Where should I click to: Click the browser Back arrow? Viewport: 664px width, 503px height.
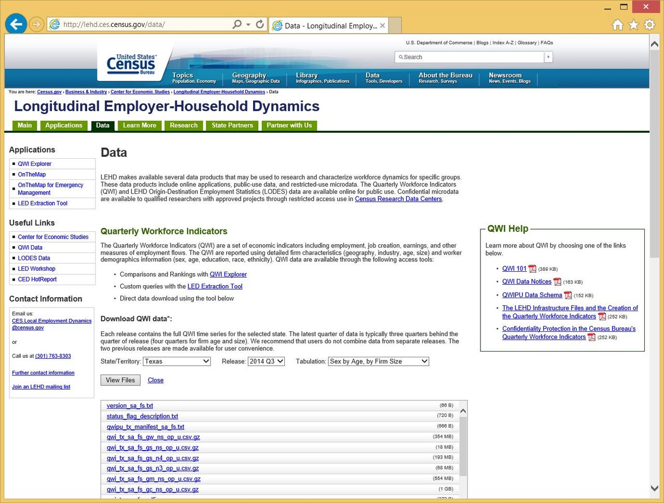point(16,24)
